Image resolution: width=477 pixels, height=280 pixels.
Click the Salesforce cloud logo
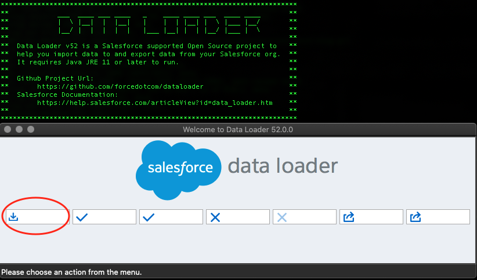point(179,168)
